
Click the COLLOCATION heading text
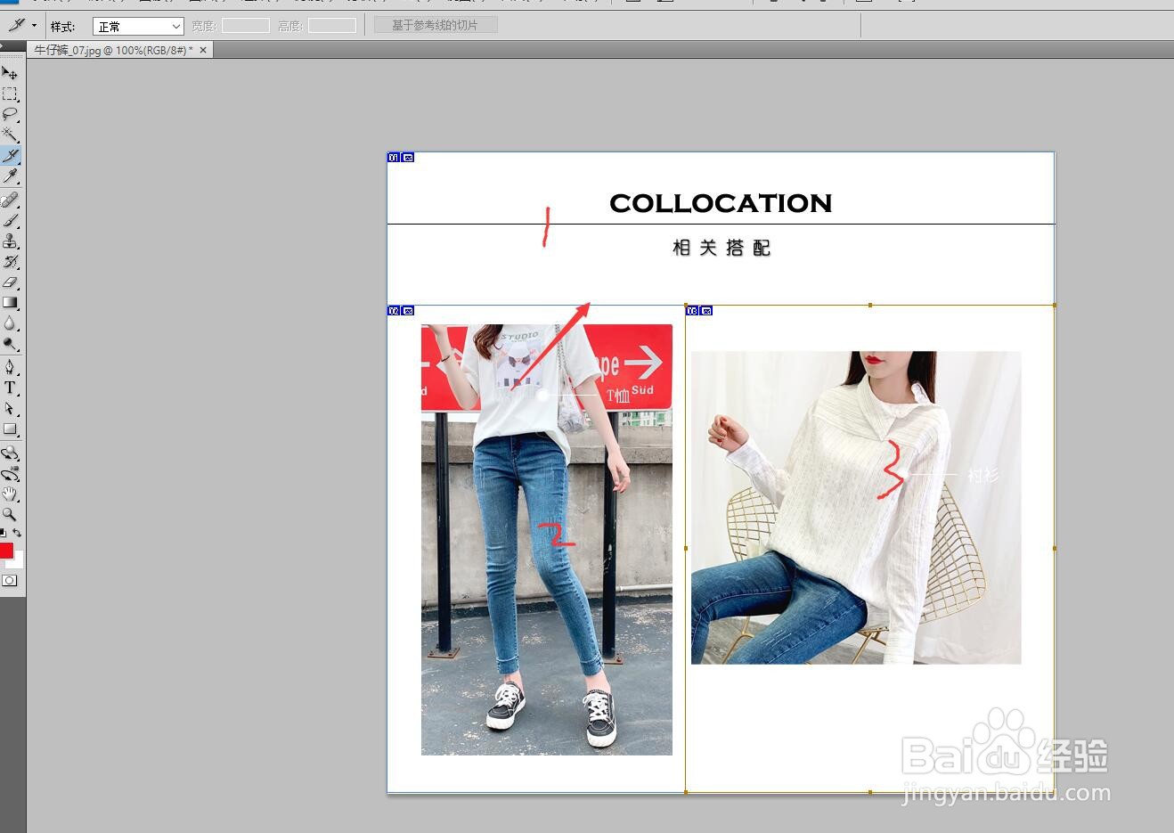click(721, 203)
